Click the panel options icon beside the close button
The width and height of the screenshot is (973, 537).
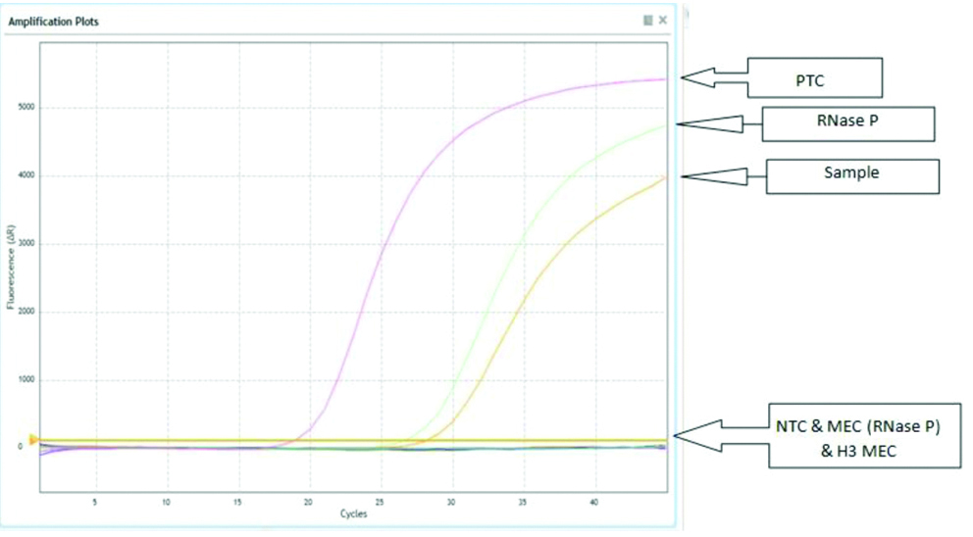pos(647,20)
